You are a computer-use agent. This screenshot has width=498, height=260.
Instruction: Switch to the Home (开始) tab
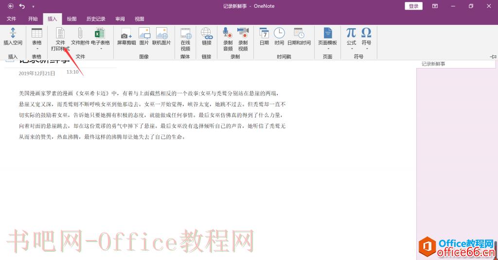pyautogui.click(x=33, y=19)
